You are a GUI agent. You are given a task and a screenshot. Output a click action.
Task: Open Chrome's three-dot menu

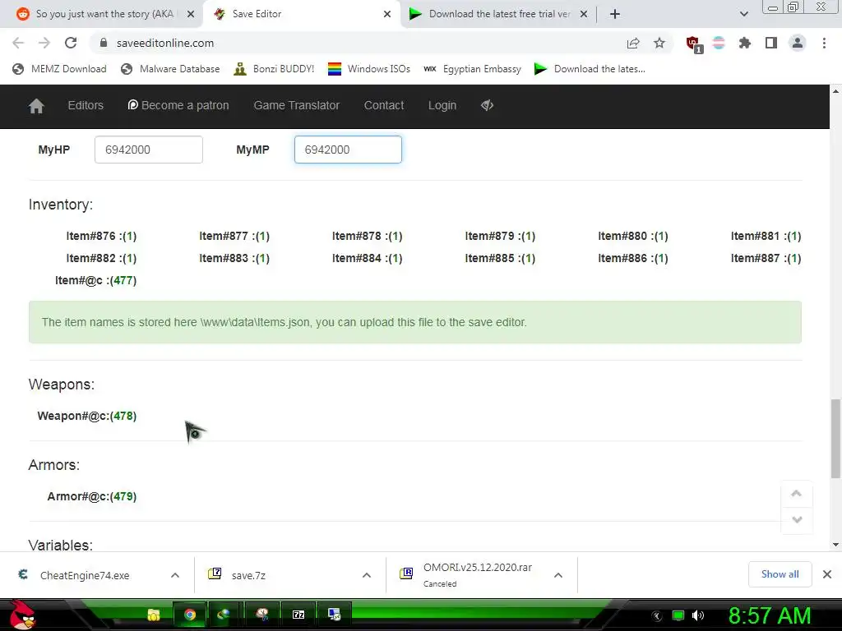[x=824, y=43]
